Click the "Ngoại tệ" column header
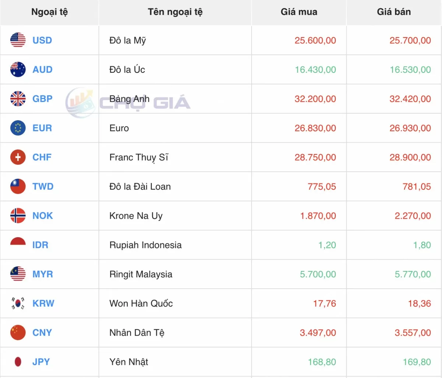442x378 pixels. coord(49,12)
